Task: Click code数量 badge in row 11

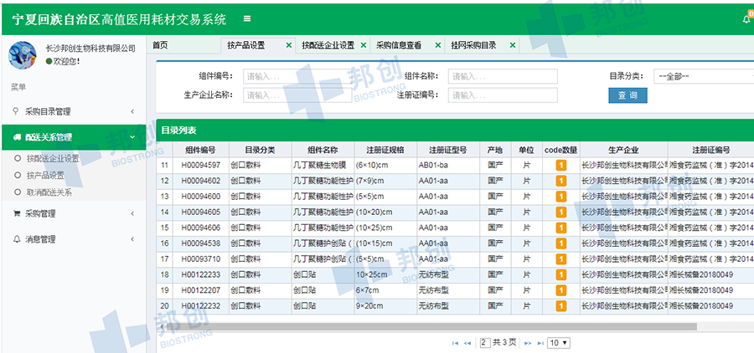Action: (x=560, y=165)
